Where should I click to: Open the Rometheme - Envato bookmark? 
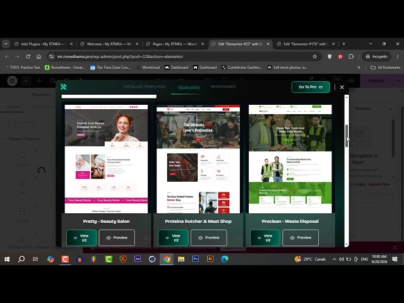(x=64, y=68)
